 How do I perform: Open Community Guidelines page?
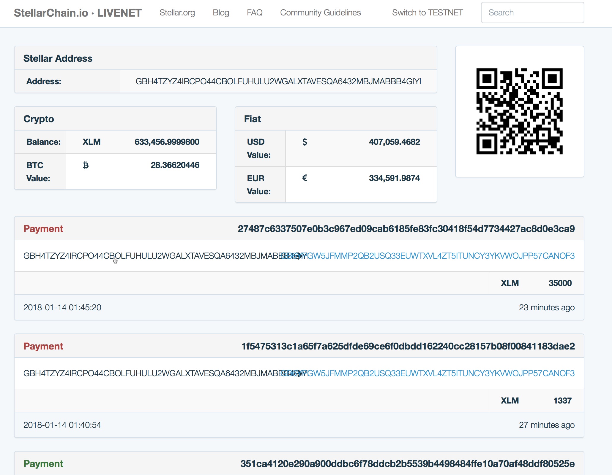[x=320, y=13]
